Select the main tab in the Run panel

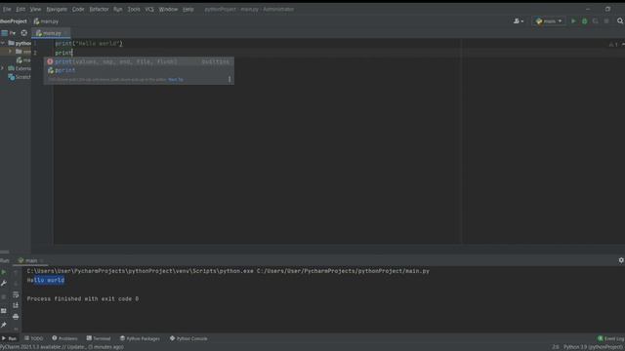pyautogui.click(x=30, y=260)
